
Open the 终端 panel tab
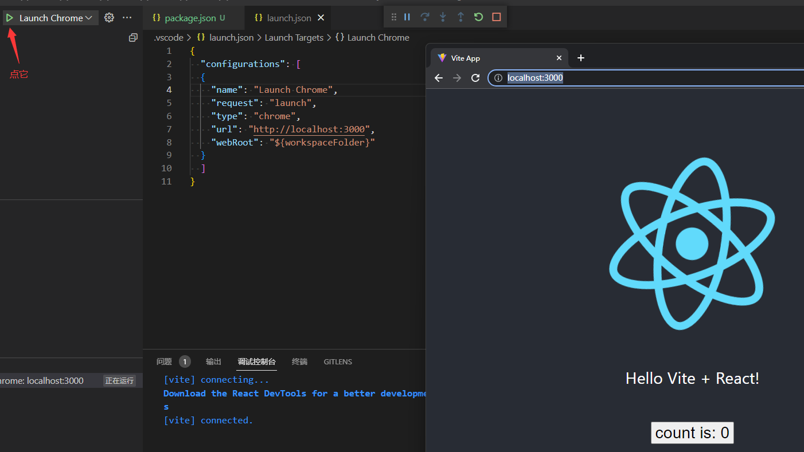click(299, 361)
